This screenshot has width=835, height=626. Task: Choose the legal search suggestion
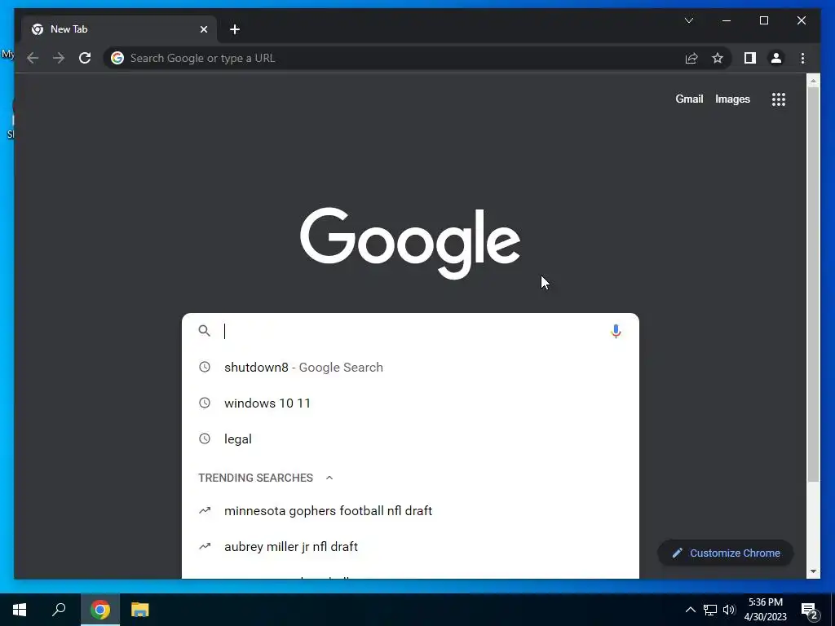click(410, 439)
